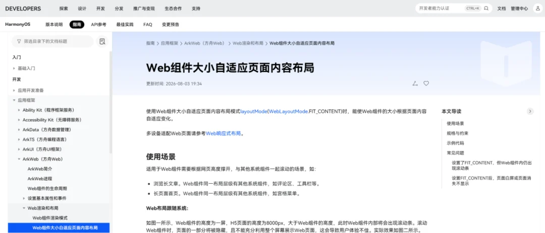Screen dimensions: 545x233
Task: Click the filter funnel icon
Action: (x=19, y=41)
